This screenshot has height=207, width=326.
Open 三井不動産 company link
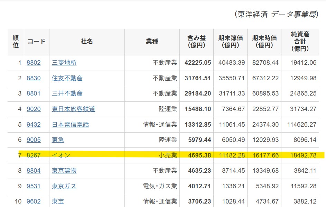tap(67, 93)
